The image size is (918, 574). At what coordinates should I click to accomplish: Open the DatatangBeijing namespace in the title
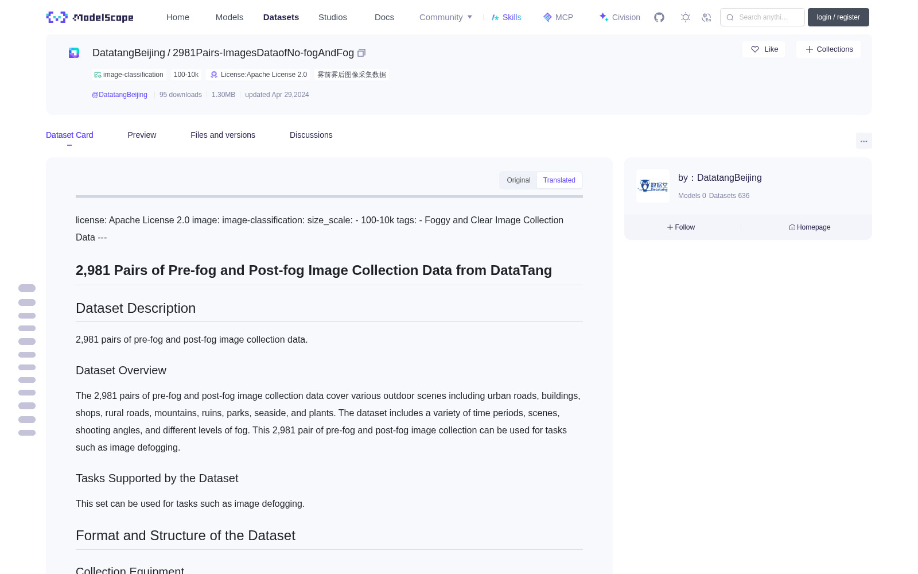pyautogui.click(x=129, y=53)
